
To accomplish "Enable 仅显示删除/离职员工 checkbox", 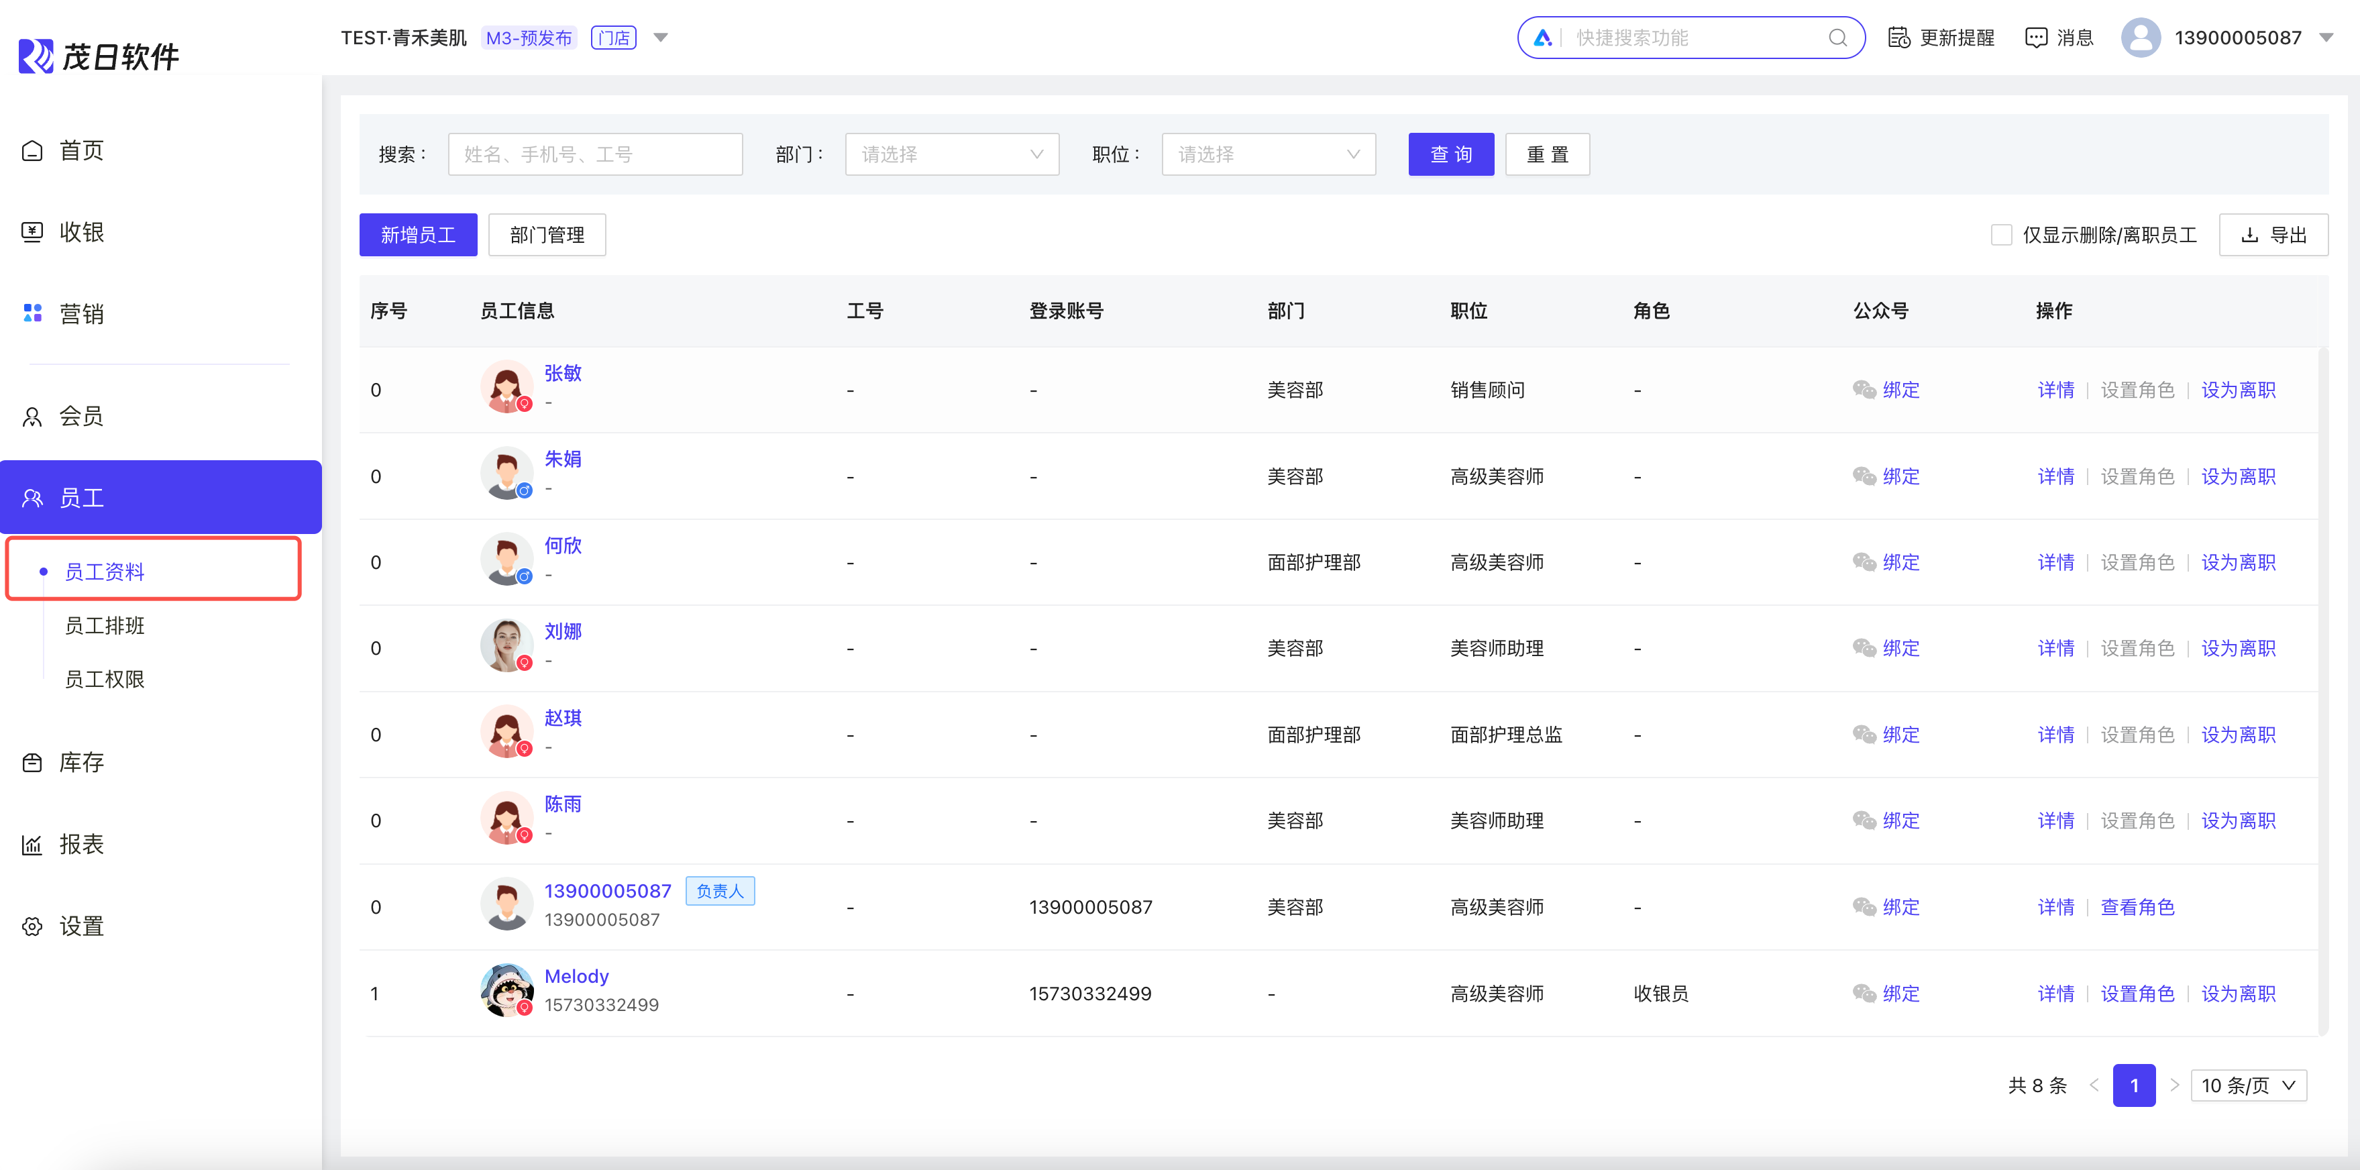I will pos(2001,235).
